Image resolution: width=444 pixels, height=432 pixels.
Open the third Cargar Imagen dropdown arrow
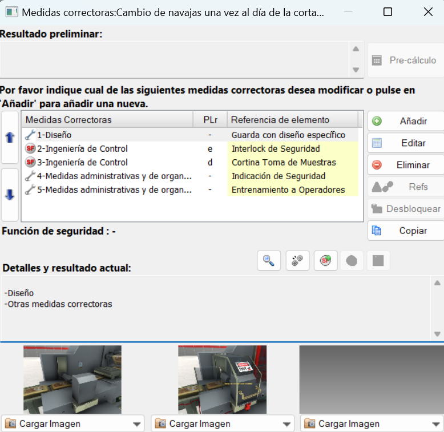click(436, 424)
